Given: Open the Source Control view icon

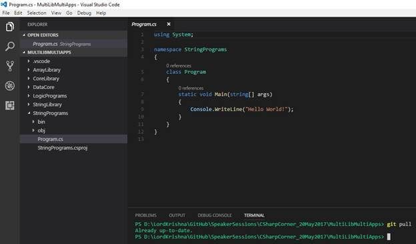Looking at the screenshot, I should pos(10,66).
